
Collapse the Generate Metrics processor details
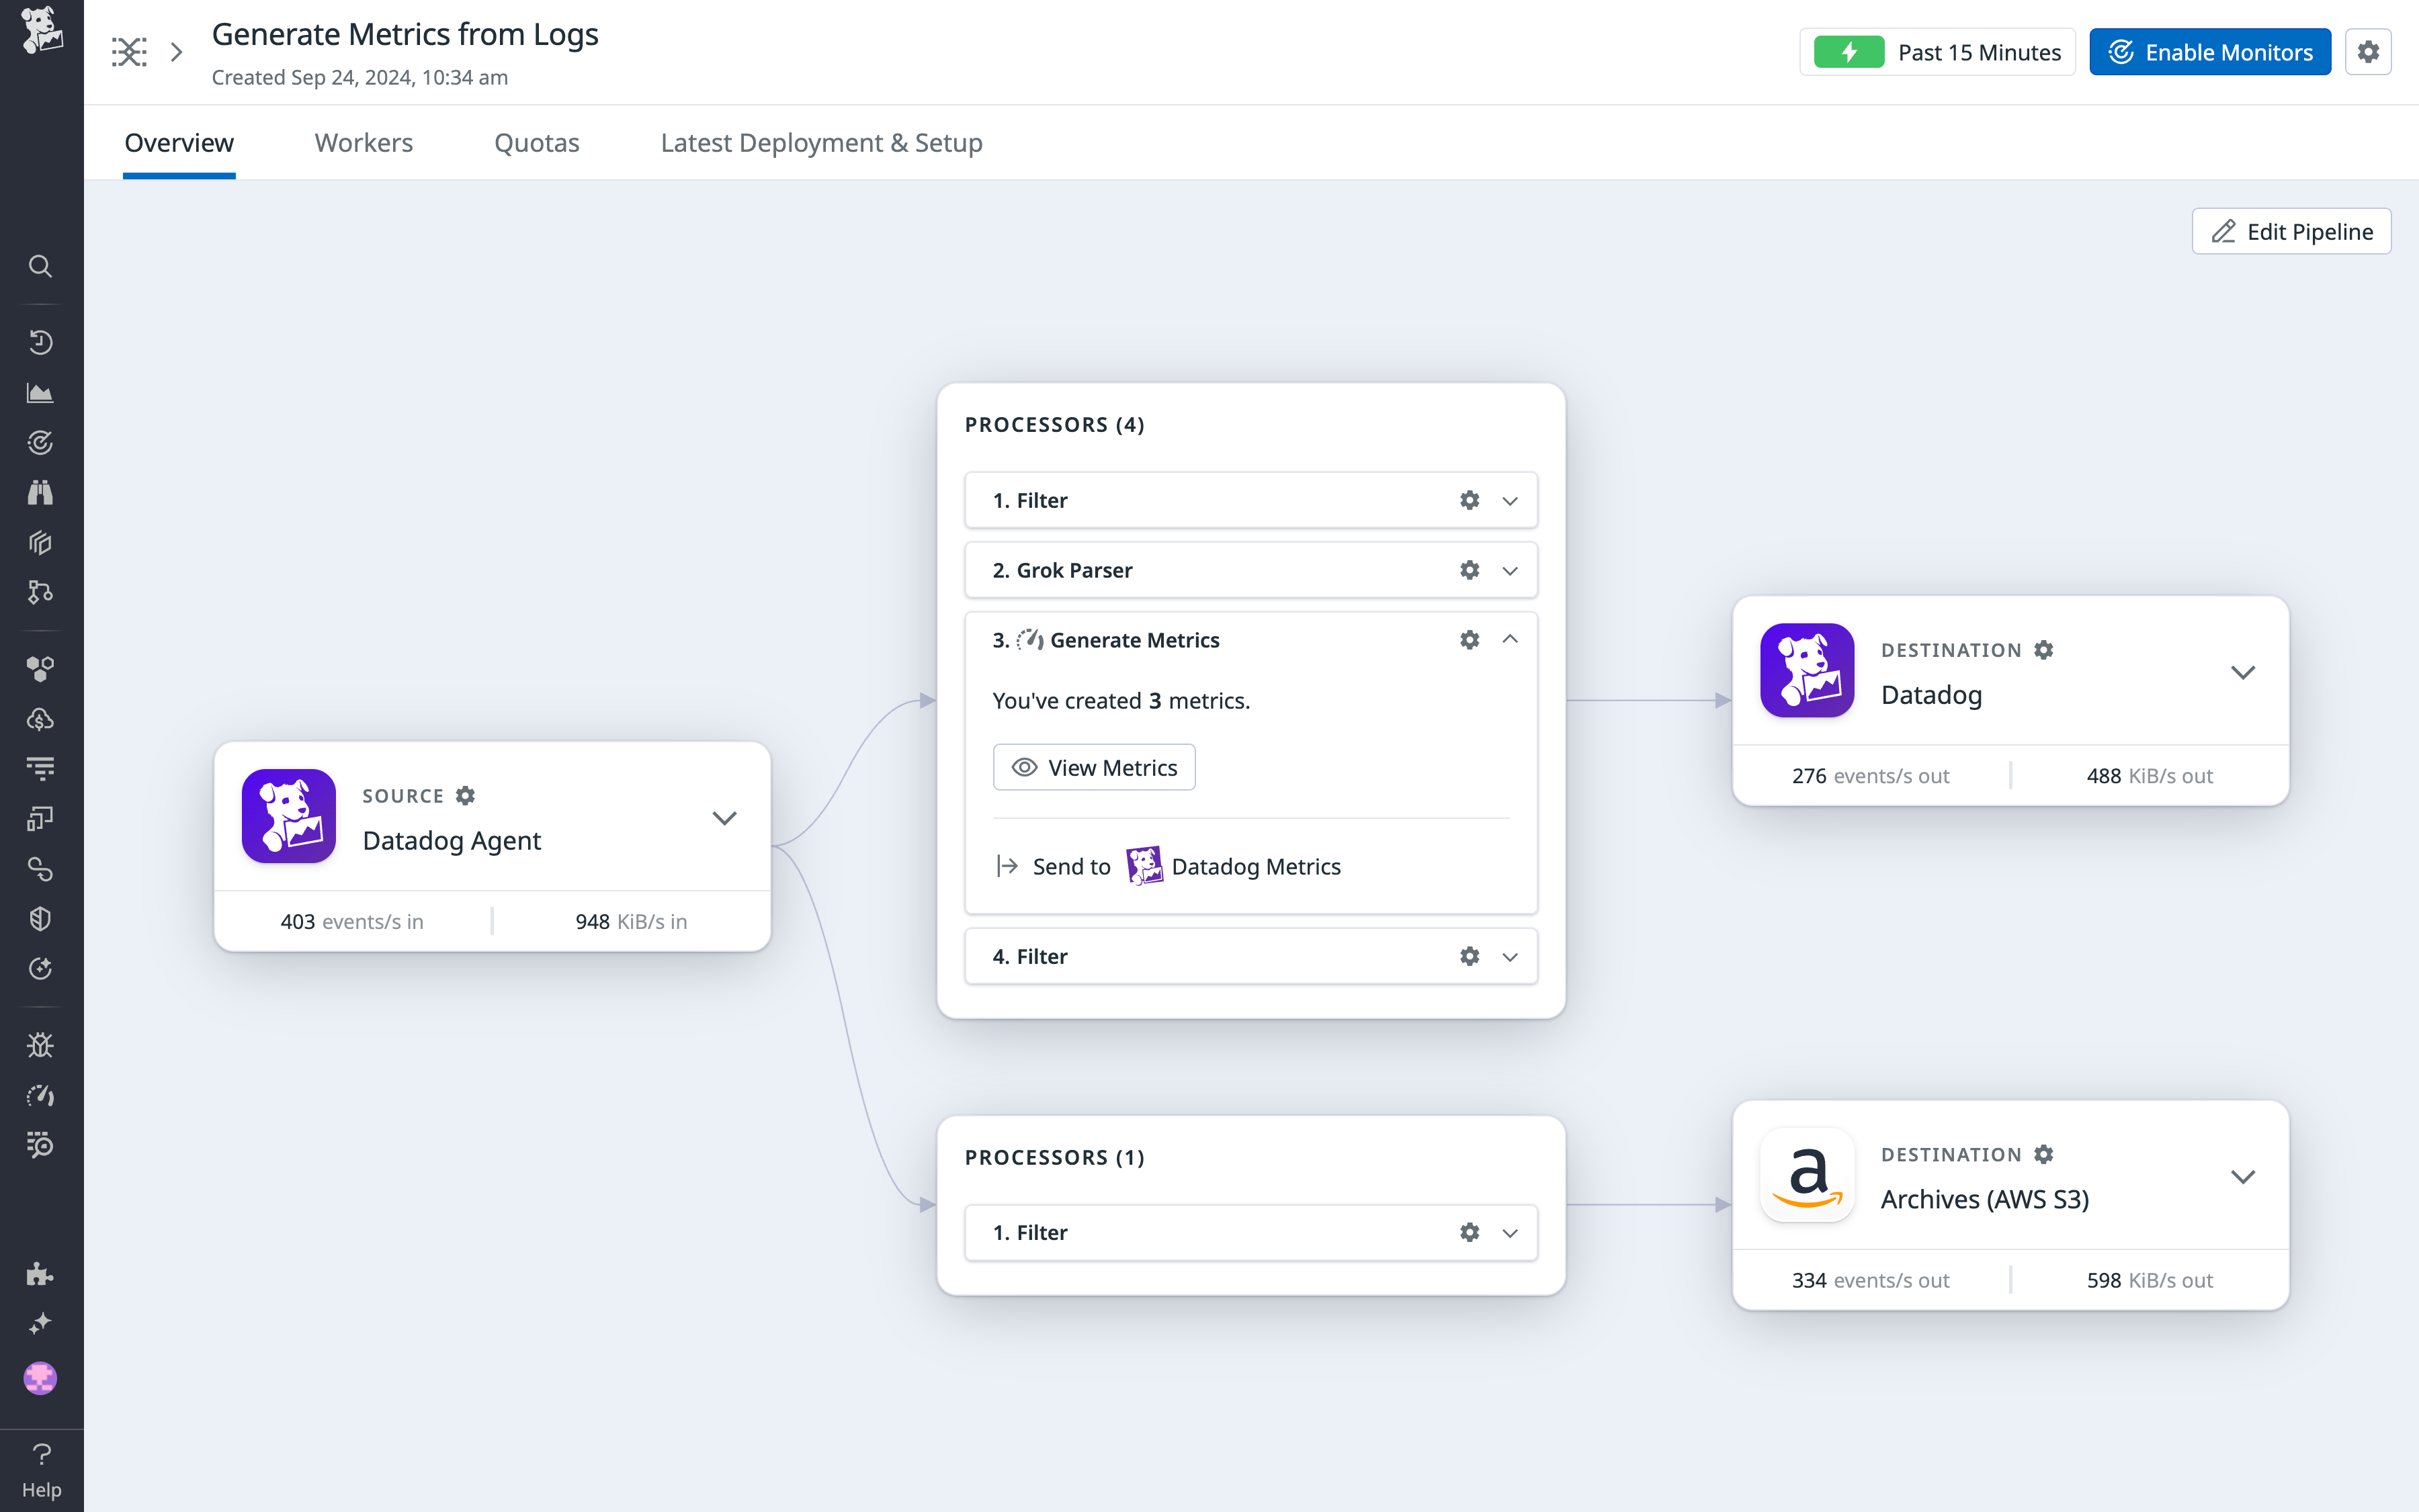(1510, 639)
